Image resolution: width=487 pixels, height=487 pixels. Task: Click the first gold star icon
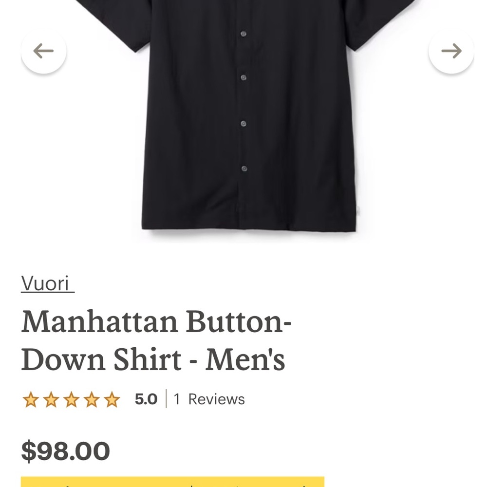pyautogui.click(x=31, y=399)
